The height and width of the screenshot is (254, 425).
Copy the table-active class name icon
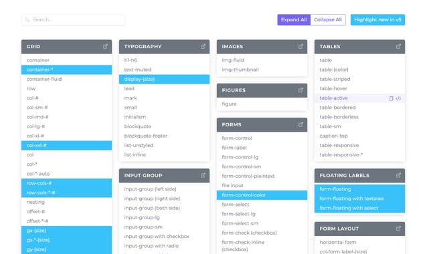click(x=391, y=98)
